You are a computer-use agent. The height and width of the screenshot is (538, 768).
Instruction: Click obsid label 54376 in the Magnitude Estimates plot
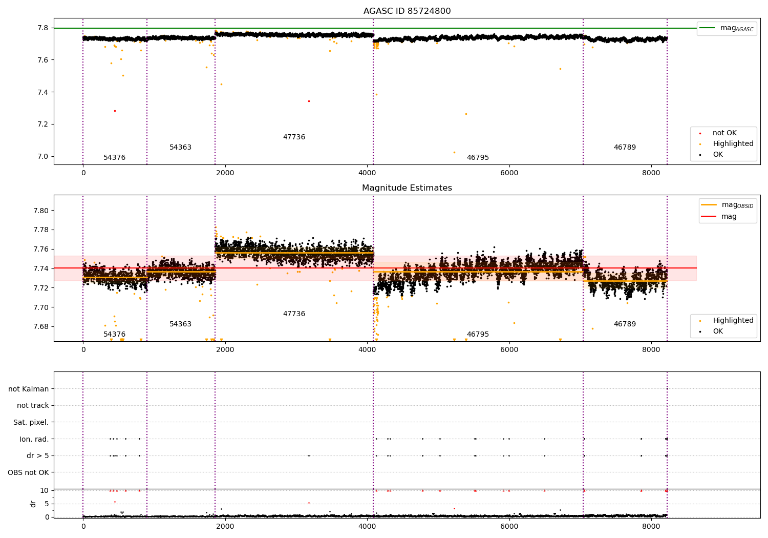coord(114,335)
